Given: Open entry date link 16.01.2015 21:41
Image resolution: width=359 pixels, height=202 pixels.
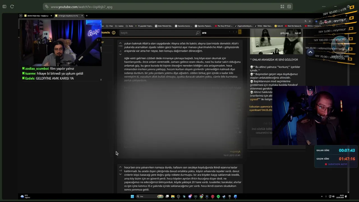Looking at the screenshot, I should click(232, 155).
